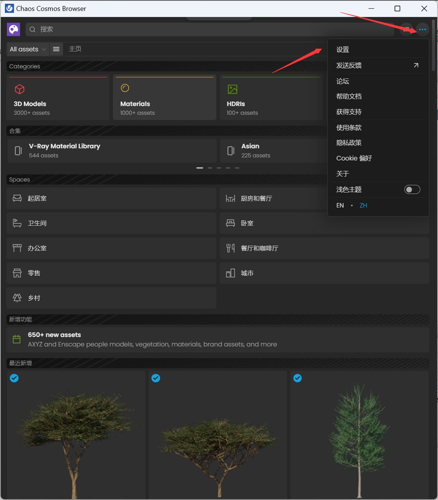Click the V-Ray Material Library collection icon
This screenshot has width=438, height=500.
click(x=18, y=151)
